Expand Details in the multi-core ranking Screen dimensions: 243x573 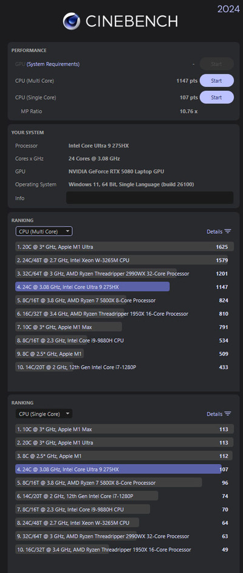pyautogui.click(x=214, y=231)
